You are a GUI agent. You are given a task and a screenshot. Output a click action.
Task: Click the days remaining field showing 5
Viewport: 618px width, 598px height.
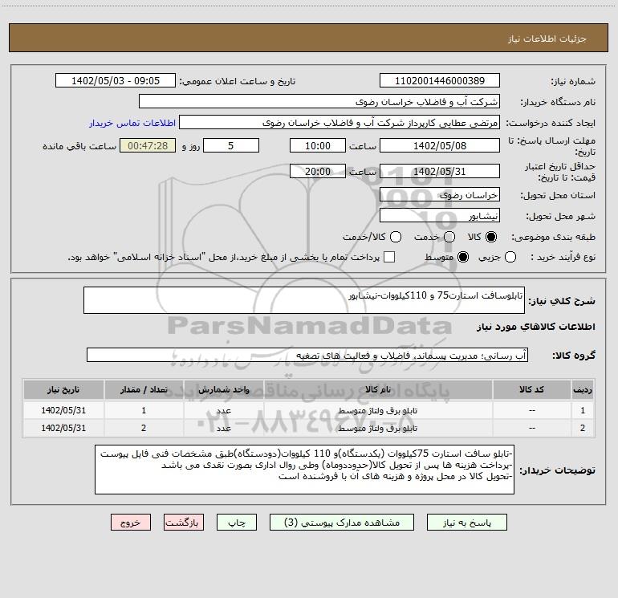click(x=231, y=145)
